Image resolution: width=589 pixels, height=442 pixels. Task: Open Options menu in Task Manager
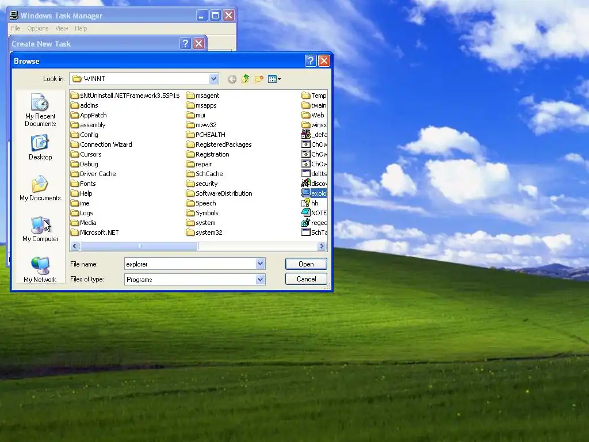tap(38, 28)
